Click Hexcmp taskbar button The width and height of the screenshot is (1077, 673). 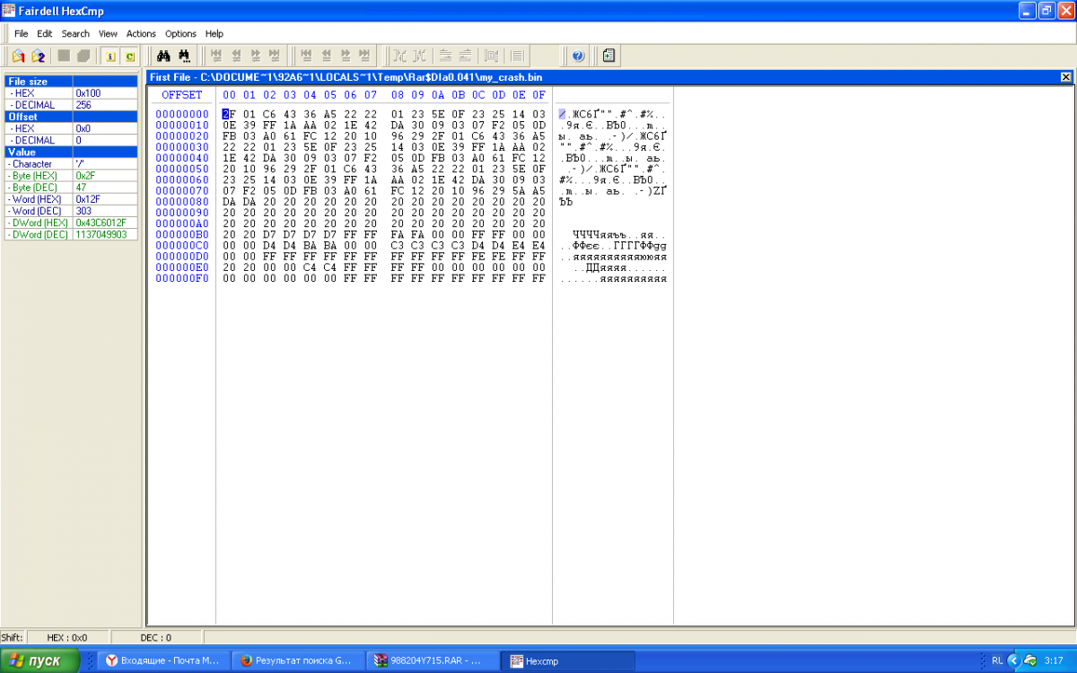coord(567,661)
